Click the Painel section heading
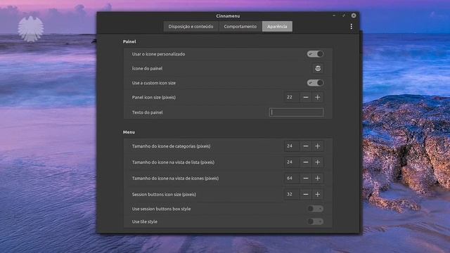Image resolution: width=450 pixels, height=253 pixels. click(x=129, y=41)
